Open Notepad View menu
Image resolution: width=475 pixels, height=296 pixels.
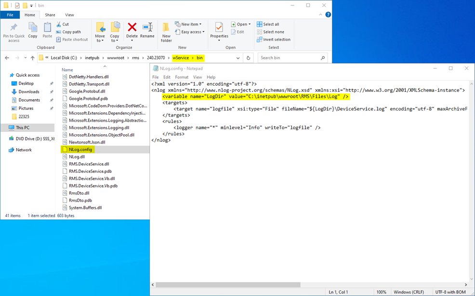[x=198, y=77]
